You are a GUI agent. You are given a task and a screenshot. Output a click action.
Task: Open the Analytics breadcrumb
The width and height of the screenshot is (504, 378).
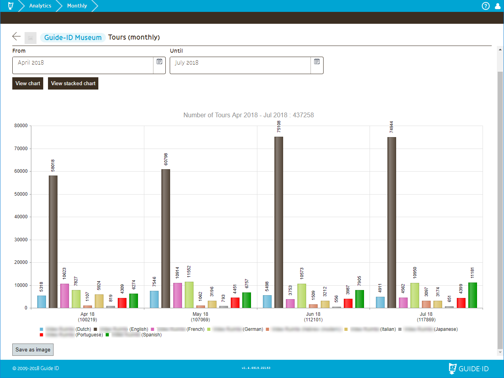click(x=40, y=6)
